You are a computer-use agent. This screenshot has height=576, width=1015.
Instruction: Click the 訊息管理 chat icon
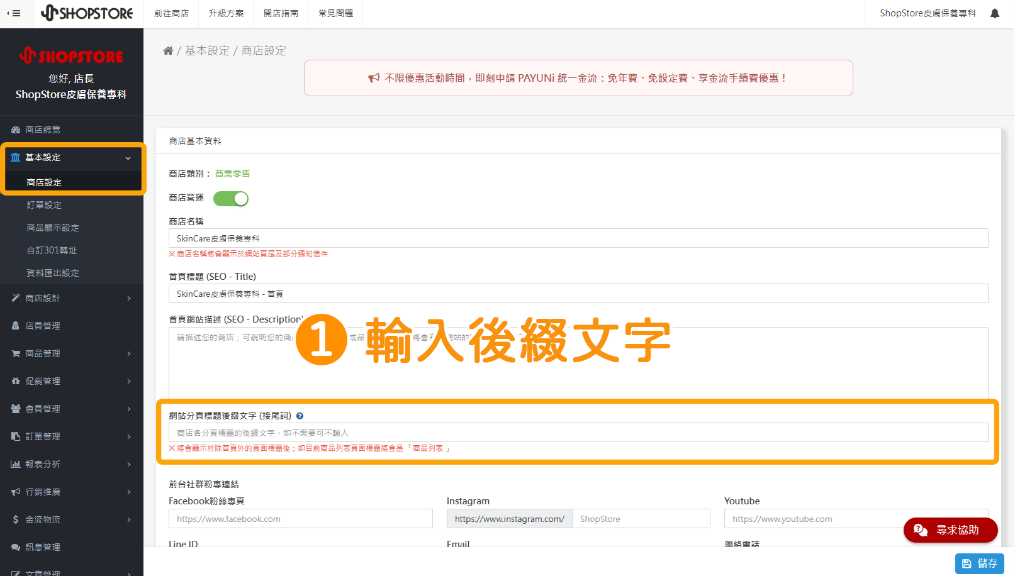[16, 547]
